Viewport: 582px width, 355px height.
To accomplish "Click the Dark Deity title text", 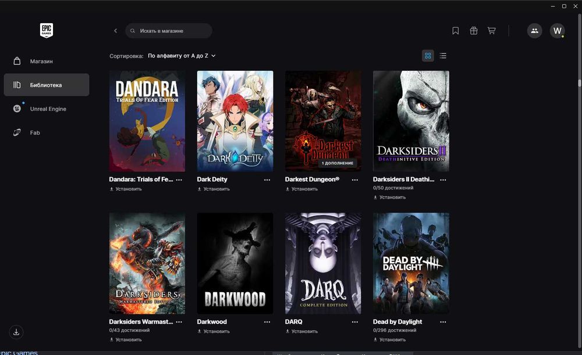I will (x=212, y=180).
